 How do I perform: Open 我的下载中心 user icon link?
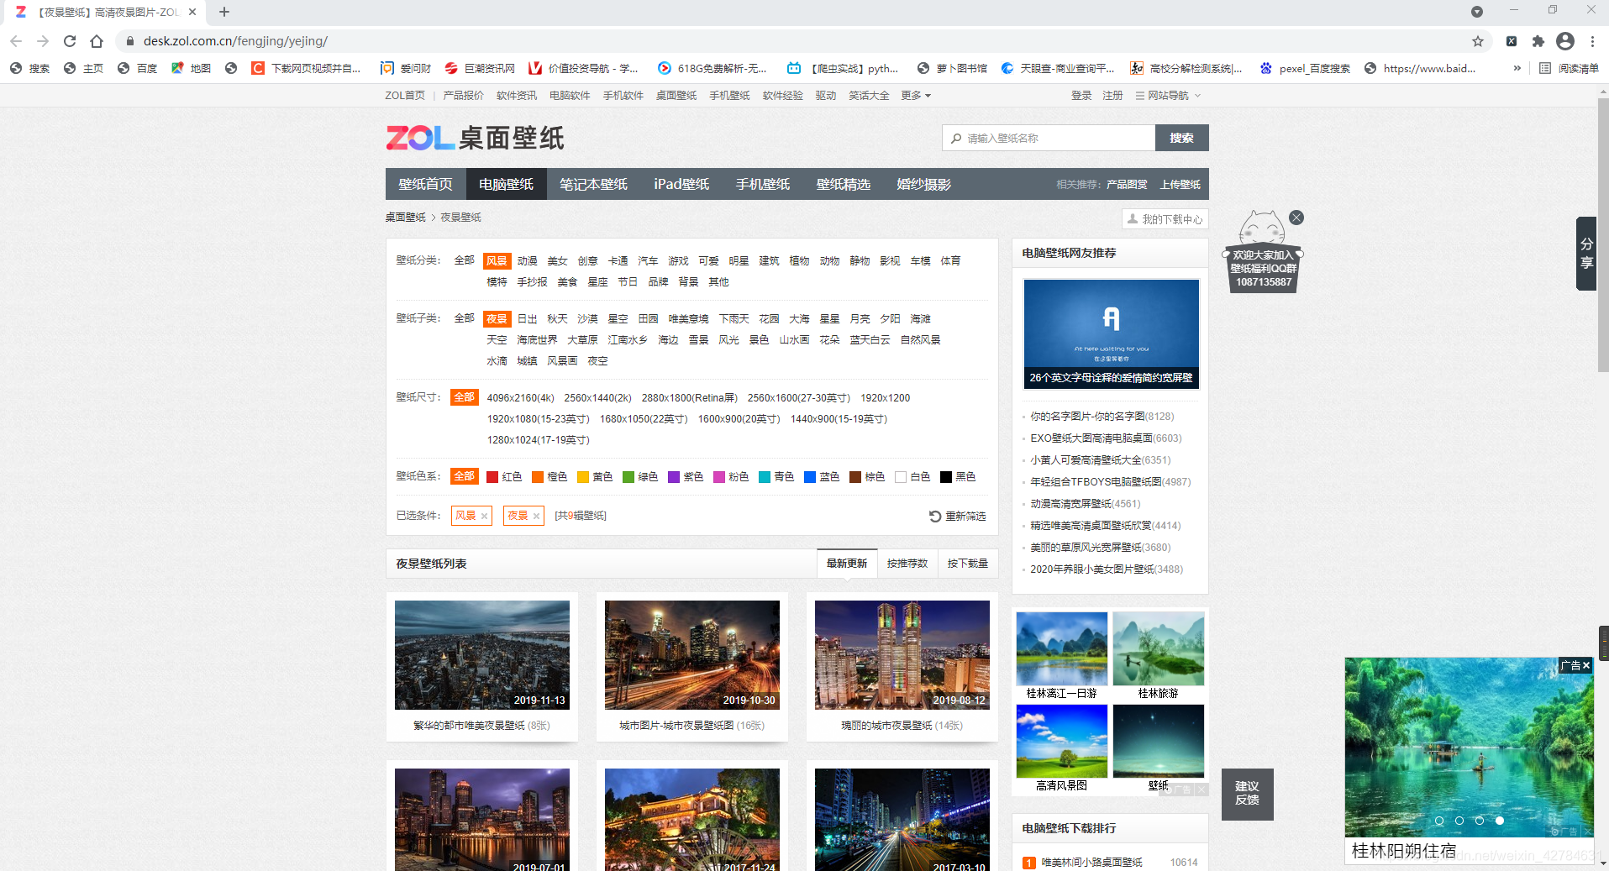click(1165, 219)
